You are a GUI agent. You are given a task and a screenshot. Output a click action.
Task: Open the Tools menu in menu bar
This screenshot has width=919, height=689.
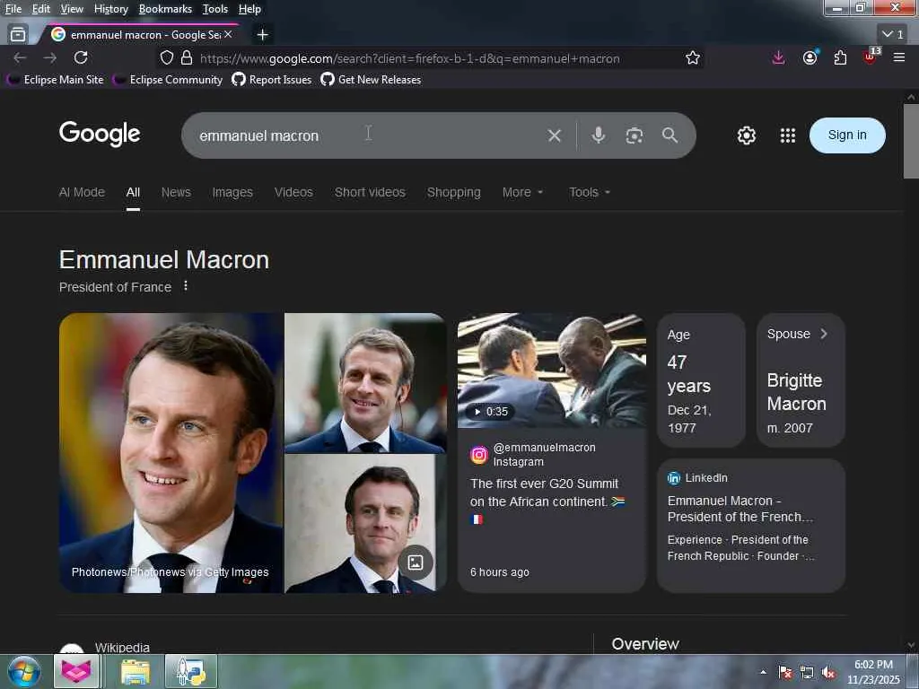click(215, 9)
